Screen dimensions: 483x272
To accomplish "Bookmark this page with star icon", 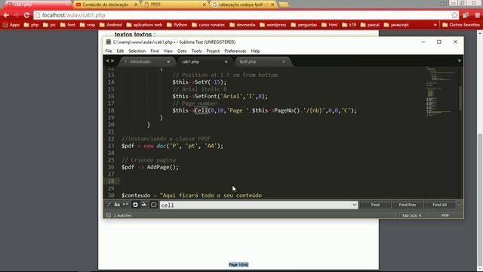I will coord(454,15).
